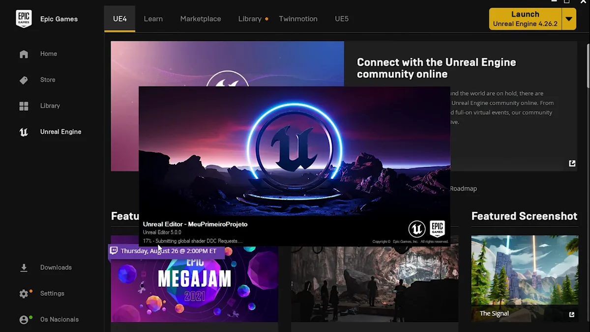
Task: Click the 'Featured Screenshot' heading
Action: click(x=524, y=216)
